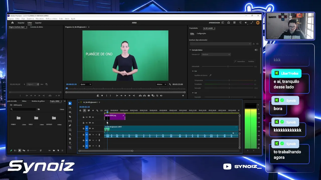Click the Saturação slider handle
Viewport: 321px width, 180px height.
(229, 88)
